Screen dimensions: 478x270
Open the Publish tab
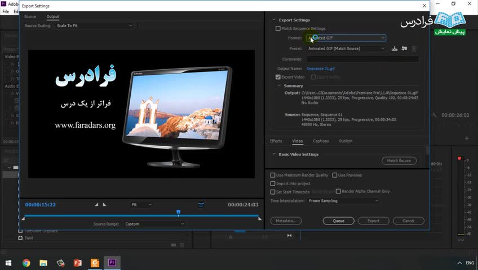click(x=346, y=141)
